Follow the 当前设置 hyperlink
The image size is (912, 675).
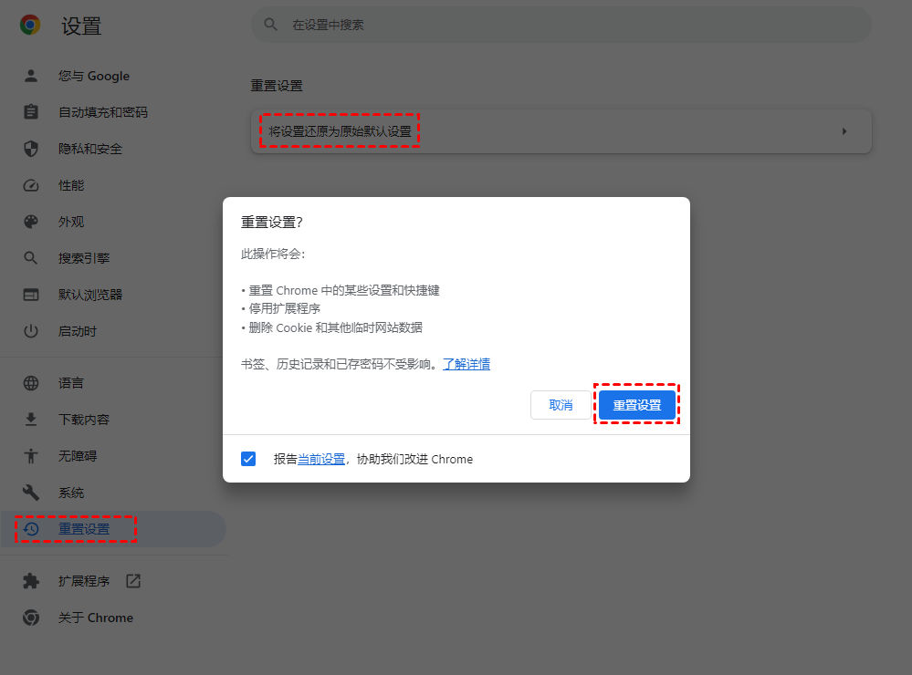point(321,460)
